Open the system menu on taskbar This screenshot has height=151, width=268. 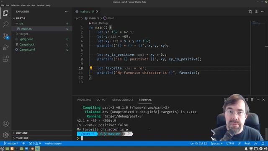[3, 148]
